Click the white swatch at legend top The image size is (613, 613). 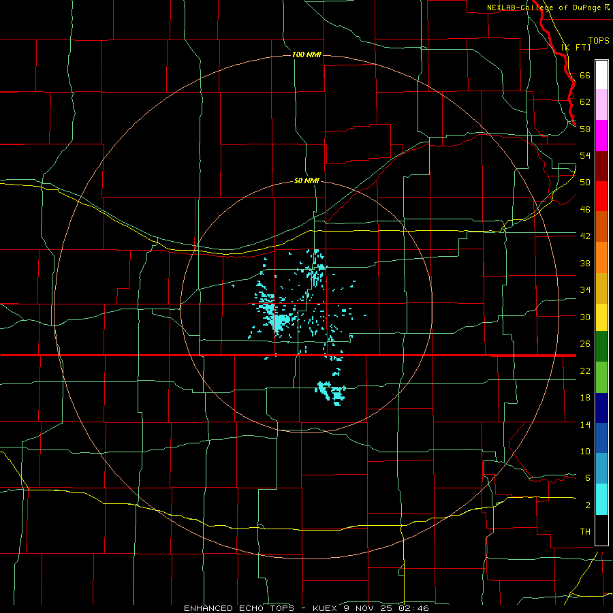point(601,75)
